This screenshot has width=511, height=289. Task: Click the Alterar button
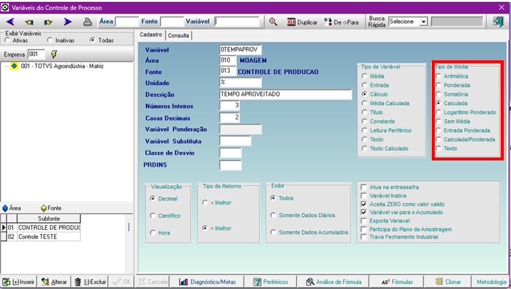coord(54,282)
